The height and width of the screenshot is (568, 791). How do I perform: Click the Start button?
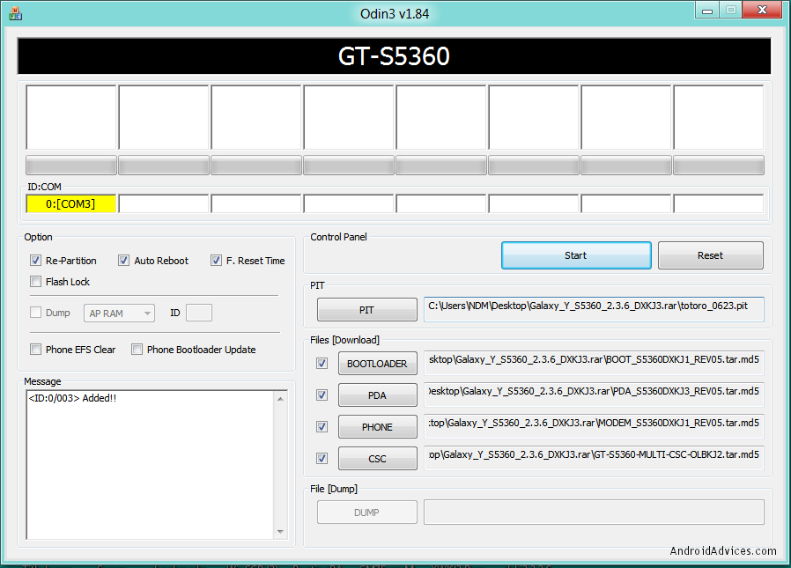[576, 255]
